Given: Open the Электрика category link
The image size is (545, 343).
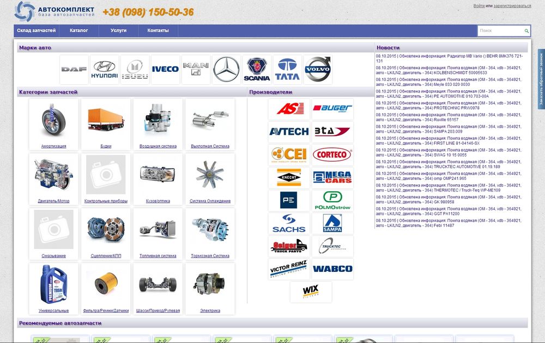Looking at the screenshot, I should coord(210,311).
